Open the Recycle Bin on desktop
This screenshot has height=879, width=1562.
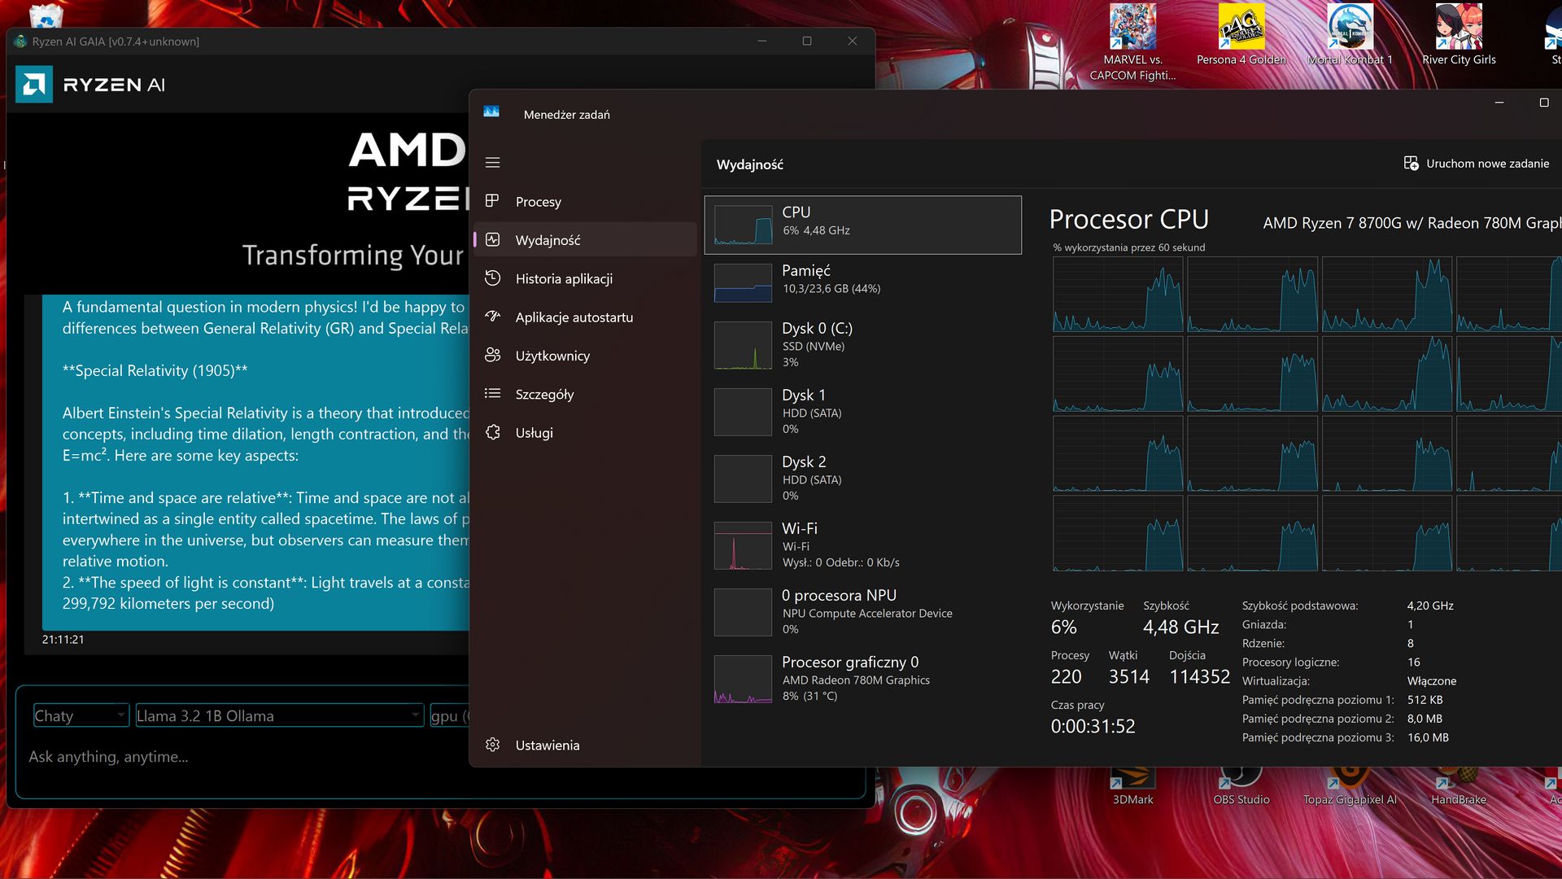click(x=46, y=15)
